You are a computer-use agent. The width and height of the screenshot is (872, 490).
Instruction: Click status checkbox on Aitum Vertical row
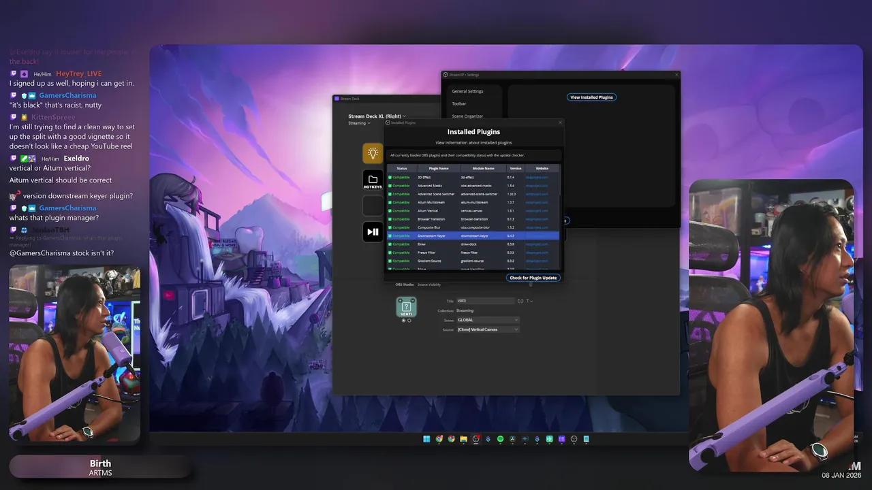(x=390, y=211)
